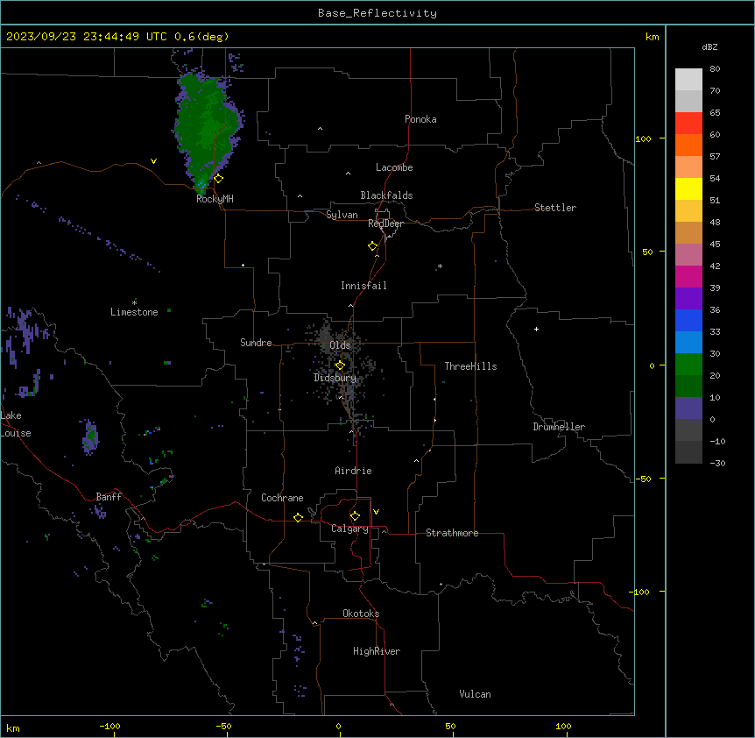The width and height of the screenshot is (755, 738).
Task: Click the yellow V marker west of RockyMH echo
Action: (x=153, y=161)
